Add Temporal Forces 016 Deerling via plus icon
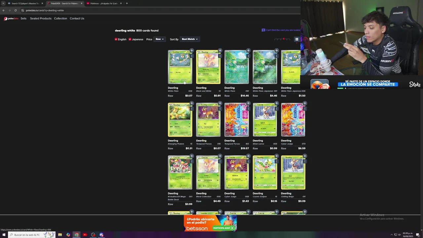The image size is (423, 238). (x=220, y=103)
